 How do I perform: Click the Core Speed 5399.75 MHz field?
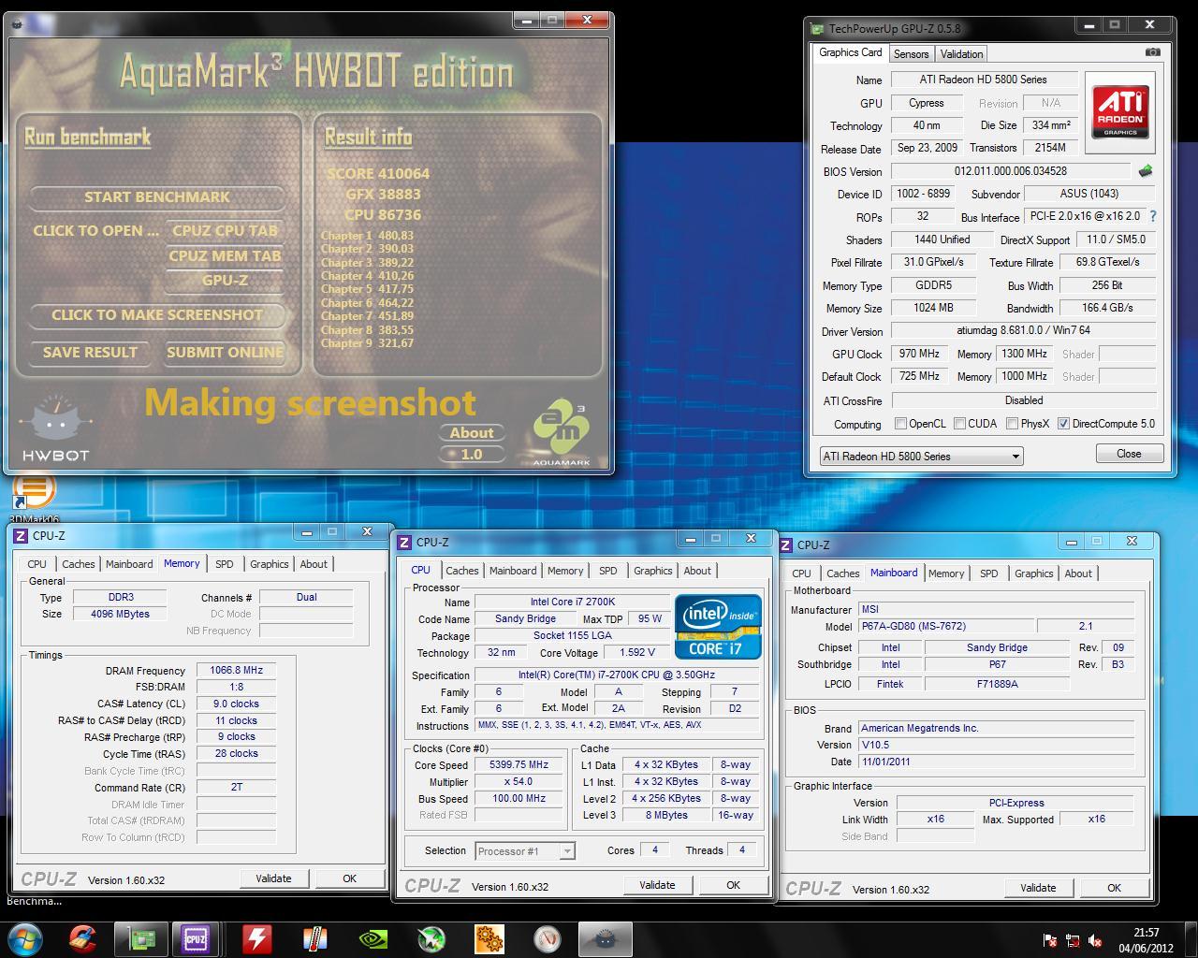519,765
